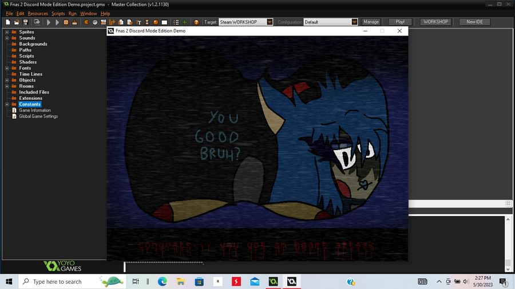
Task: Open the notification center icon
Action: [503, 282]
